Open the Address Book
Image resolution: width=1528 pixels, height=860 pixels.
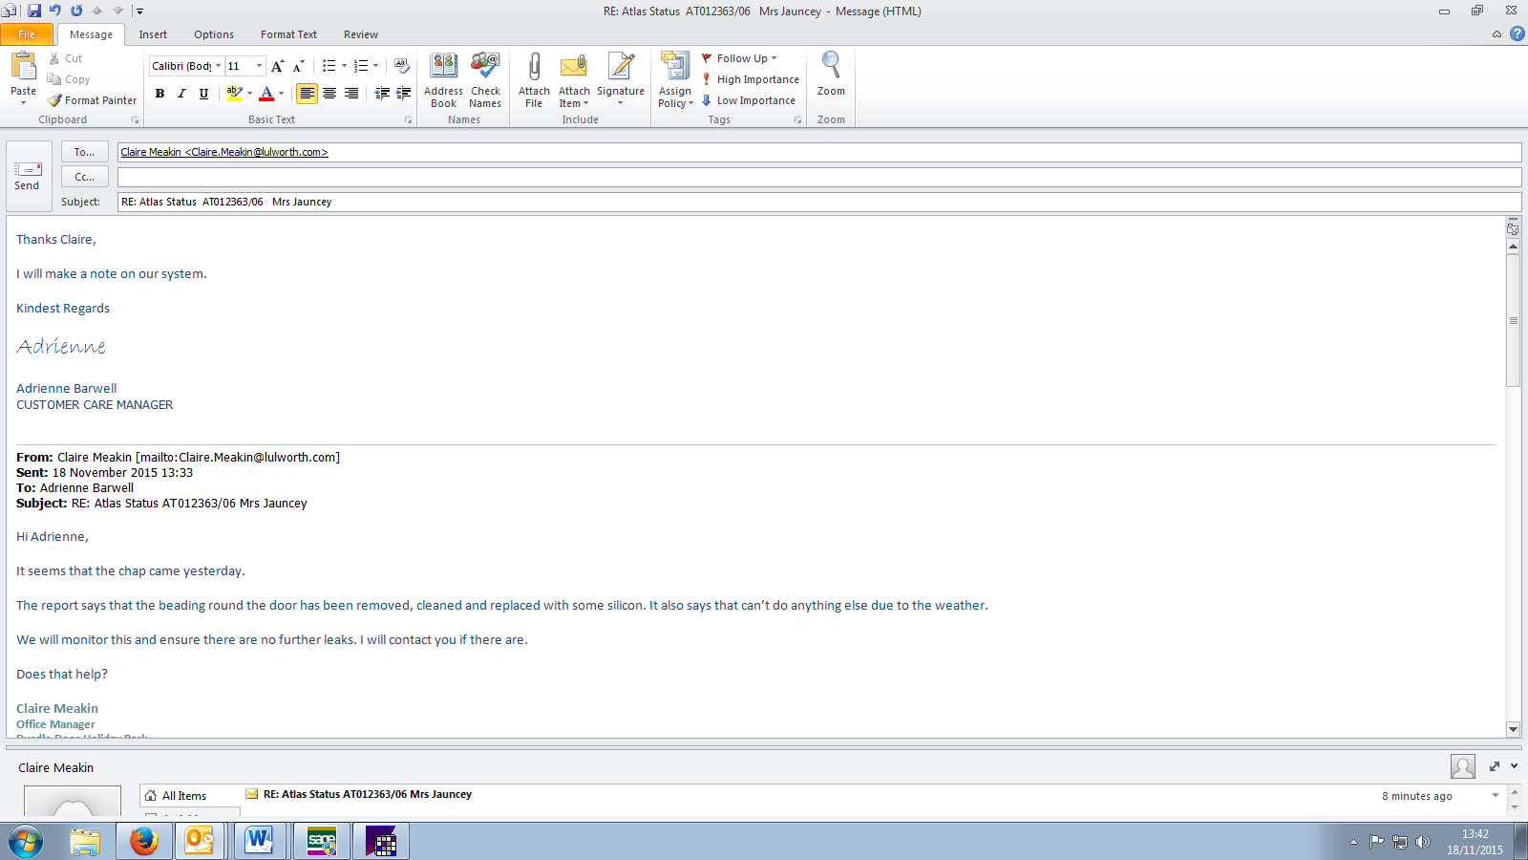pos(443,79)
